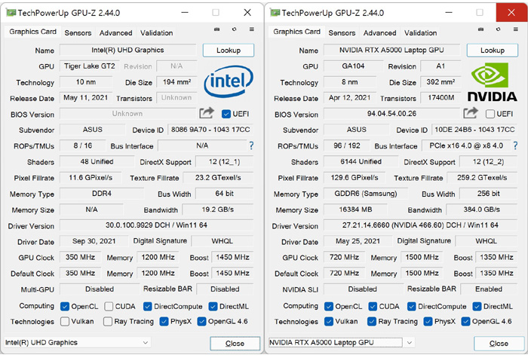Click Resizable BAR Enabled value in NVIDIA window
This screenshot has height=358, width=528.
click(x=489, y=289)
